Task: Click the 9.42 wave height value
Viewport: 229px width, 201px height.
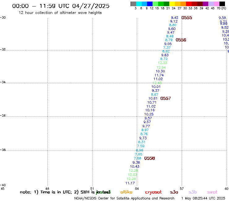Action: (175, 18)
